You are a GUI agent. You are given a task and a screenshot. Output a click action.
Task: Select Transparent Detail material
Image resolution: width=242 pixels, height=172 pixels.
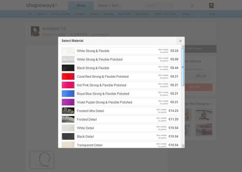point(121,145)
